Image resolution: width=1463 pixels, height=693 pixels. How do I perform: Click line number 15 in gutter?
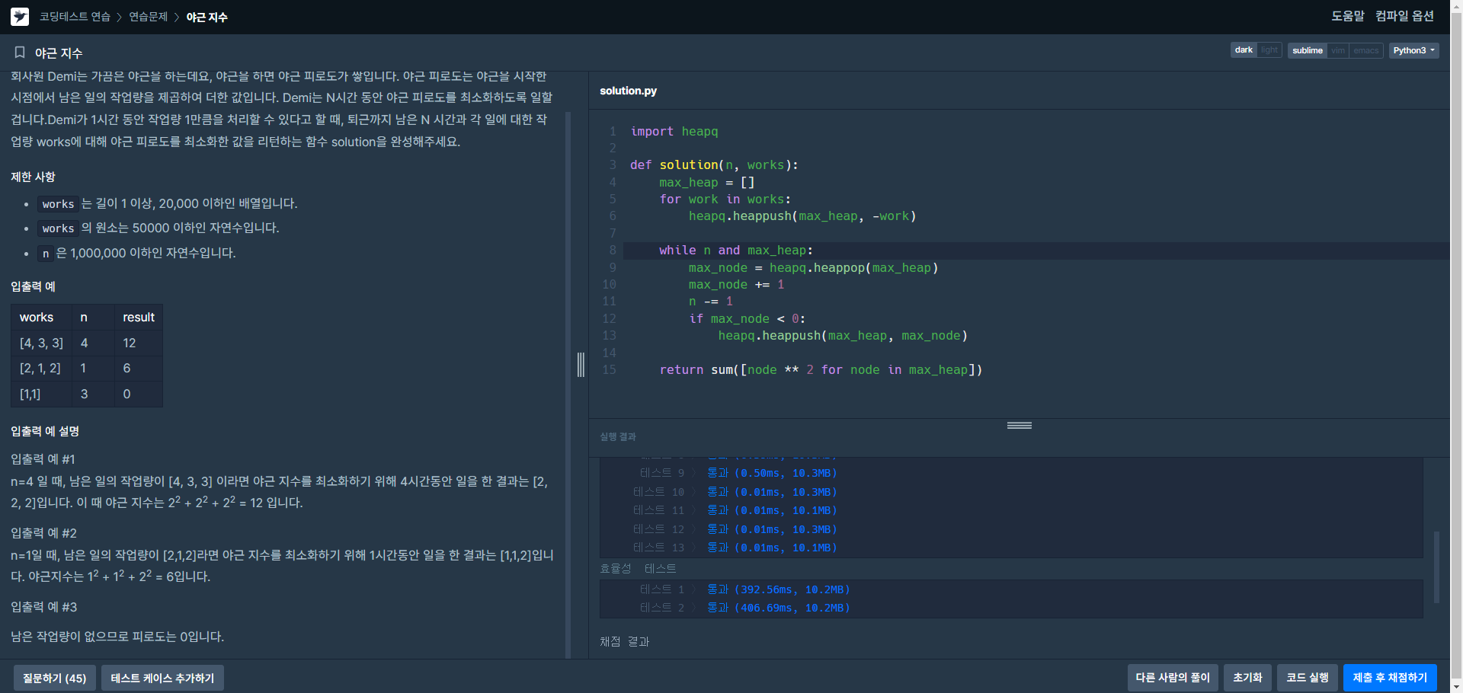tap(609, 370)
